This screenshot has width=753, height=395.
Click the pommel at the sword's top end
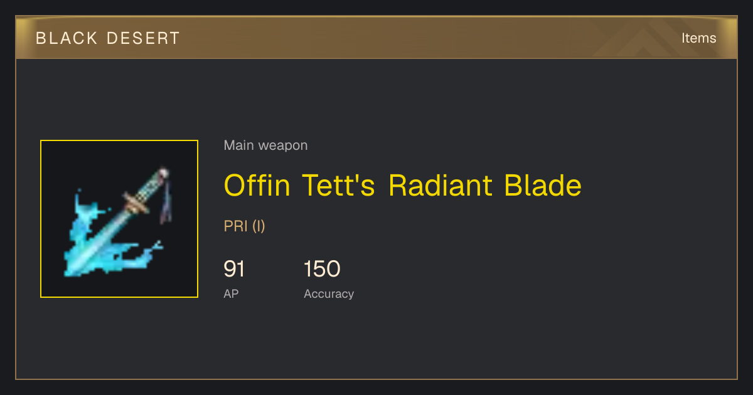pos(163,172)
